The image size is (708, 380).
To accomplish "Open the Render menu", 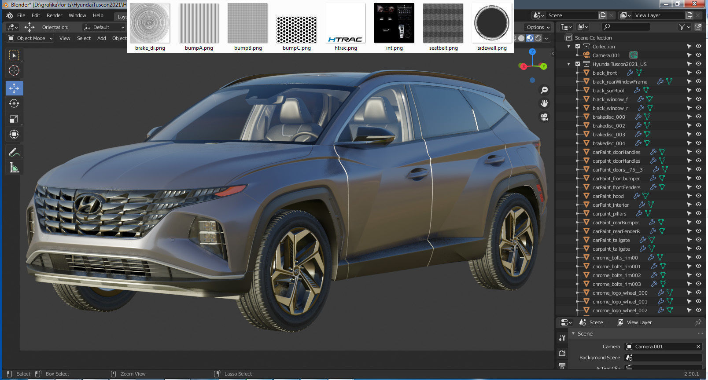I will pyautogui.click(x=55, y=15).
